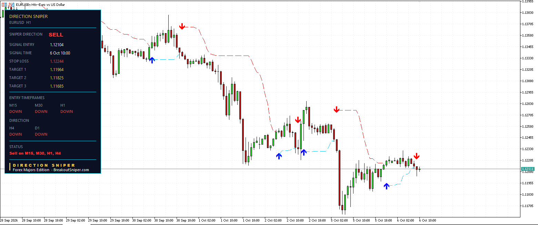
Task: Click the 28 Sep 2026 time axis label
Action: tap(9, 220)
